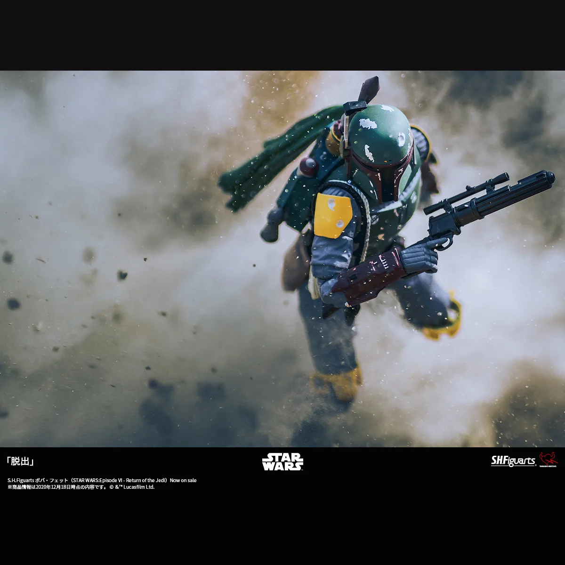Click the red Tamashii Nations emblem

pos(548,459)
